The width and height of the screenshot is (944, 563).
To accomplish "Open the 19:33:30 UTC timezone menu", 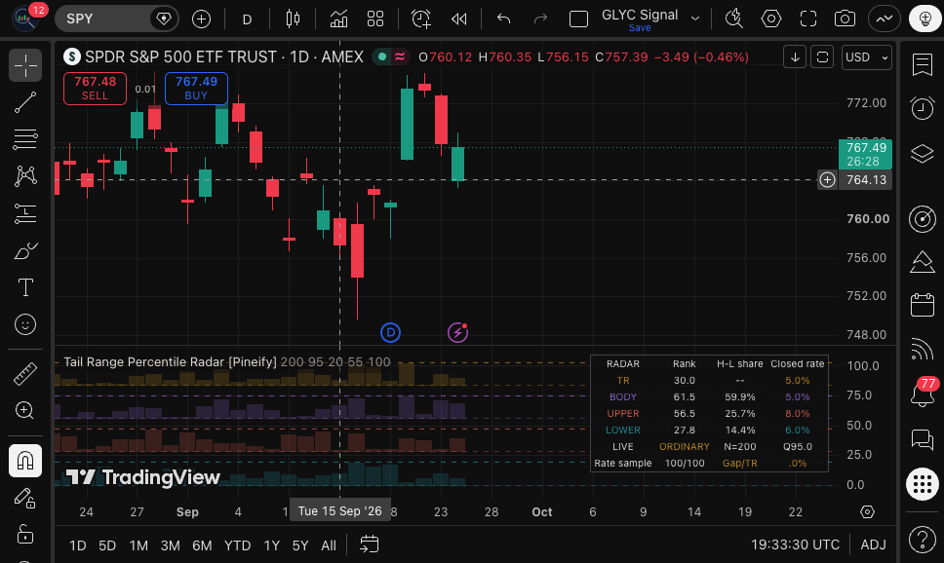I will click(795, 544).
